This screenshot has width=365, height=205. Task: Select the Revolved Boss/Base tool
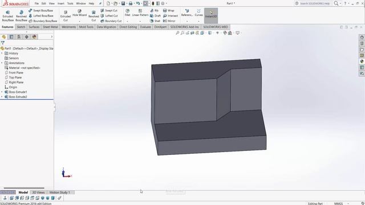coord(21,16)
